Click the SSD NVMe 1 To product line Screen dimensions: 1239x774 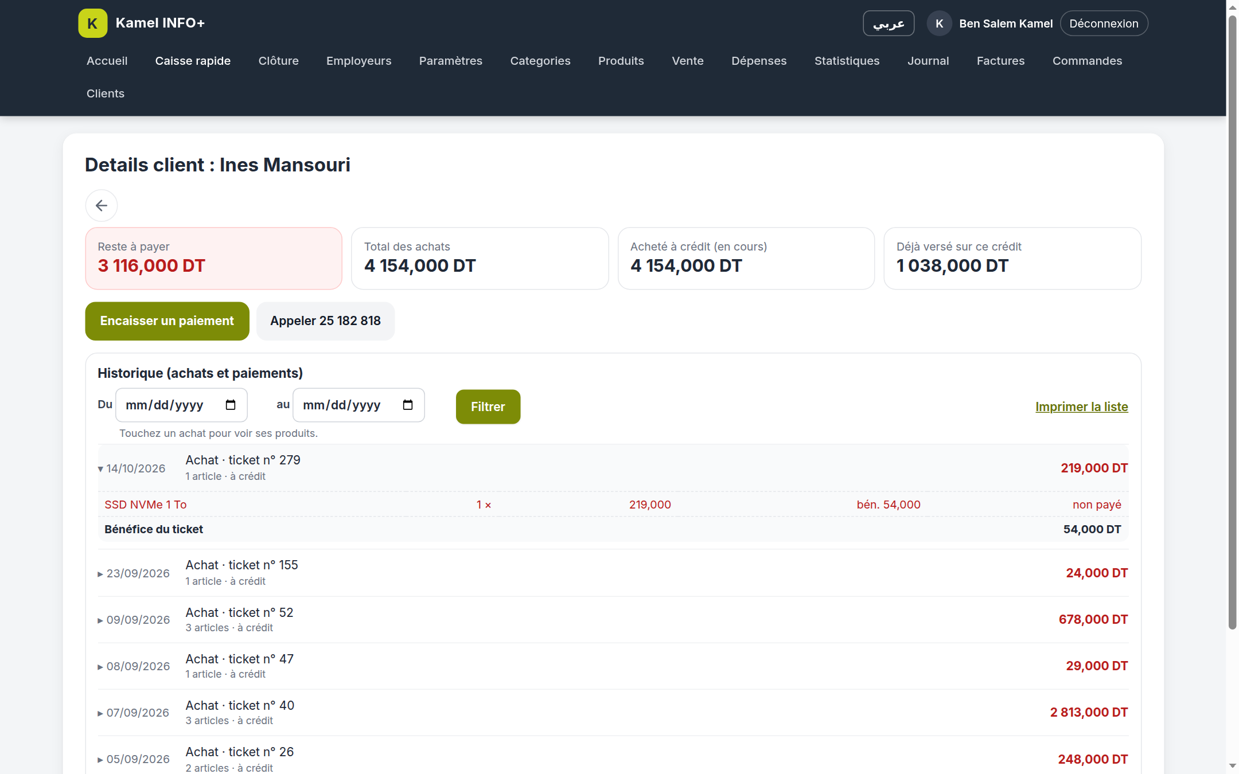pyautogui.click(x=613, y=505)
